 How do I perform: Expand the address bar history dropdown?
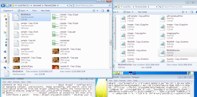click(x=68, y=6)
